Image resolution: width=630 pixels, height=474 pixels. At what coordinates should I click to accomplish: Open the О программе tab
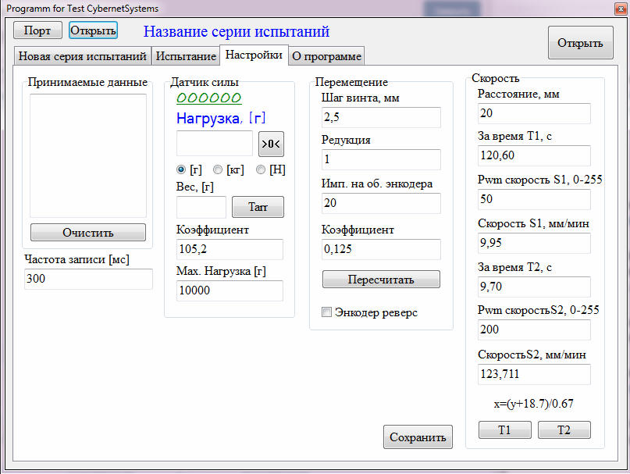(326, 56)
